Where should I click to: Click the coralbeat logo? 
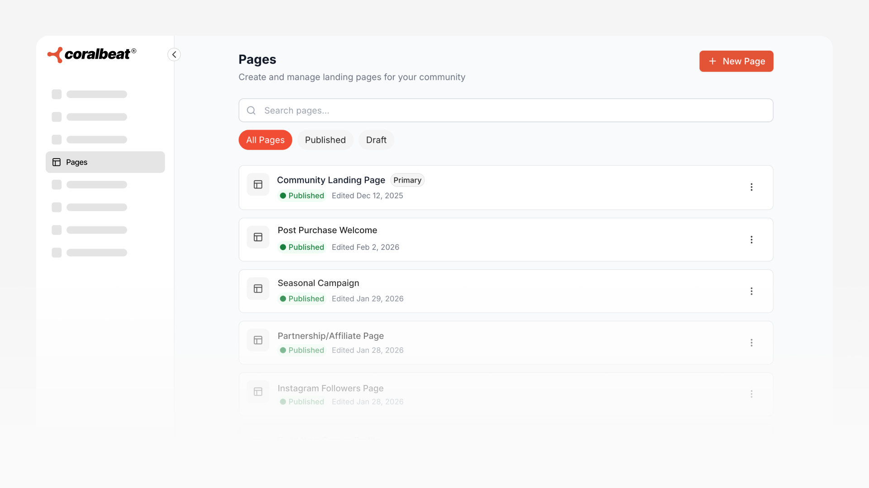92,55
